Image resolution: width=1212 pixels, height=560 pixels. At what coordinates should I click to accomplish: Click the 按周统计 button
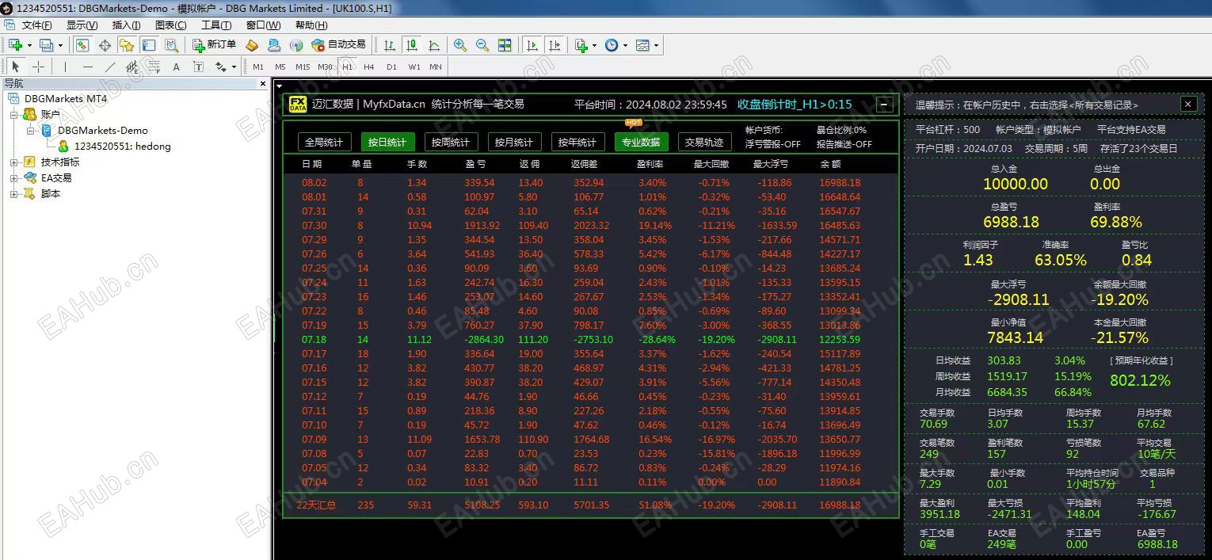tap(451, 142)
